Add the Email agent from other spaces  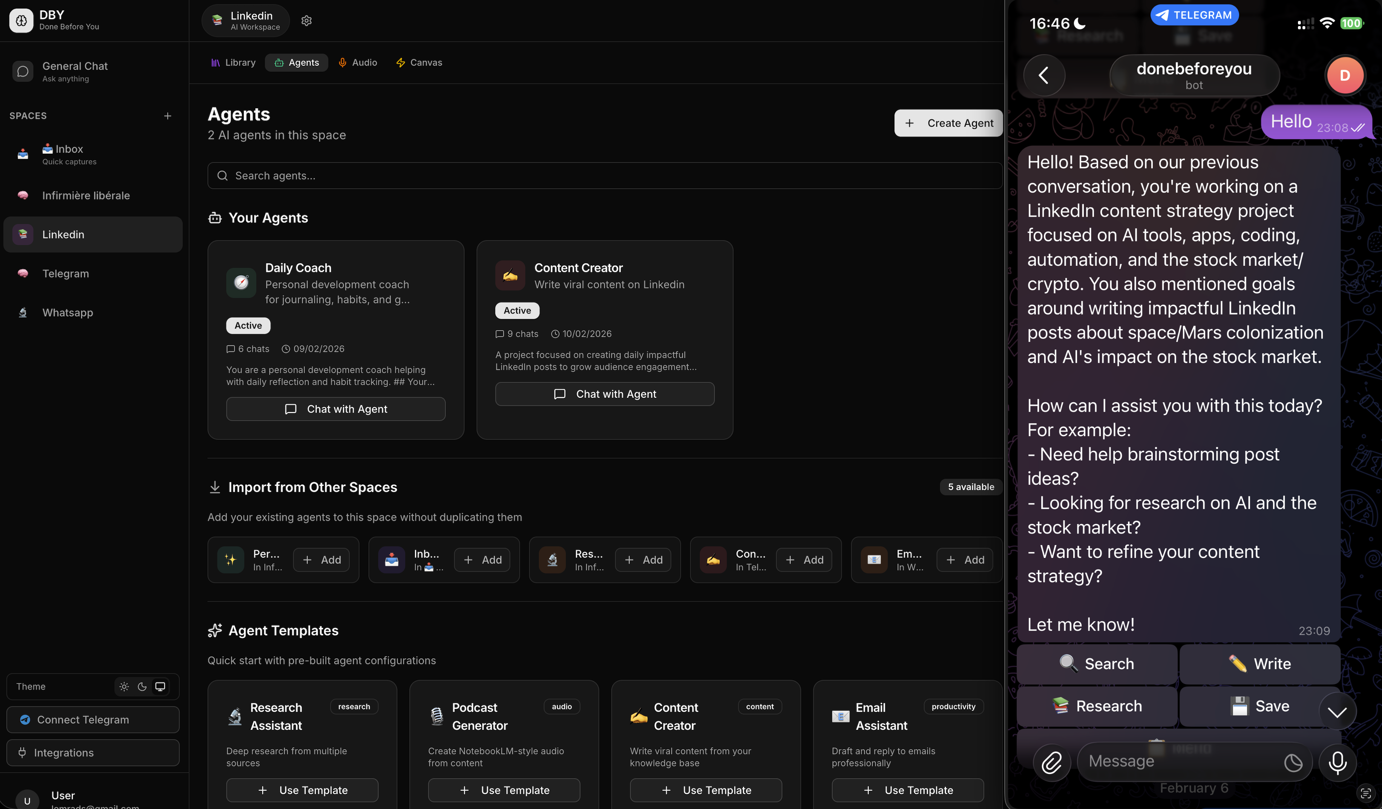point(965,560)
